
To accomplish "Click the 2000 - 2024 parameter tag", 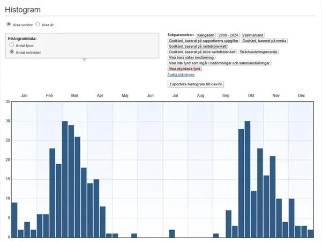I will (228, 35).
